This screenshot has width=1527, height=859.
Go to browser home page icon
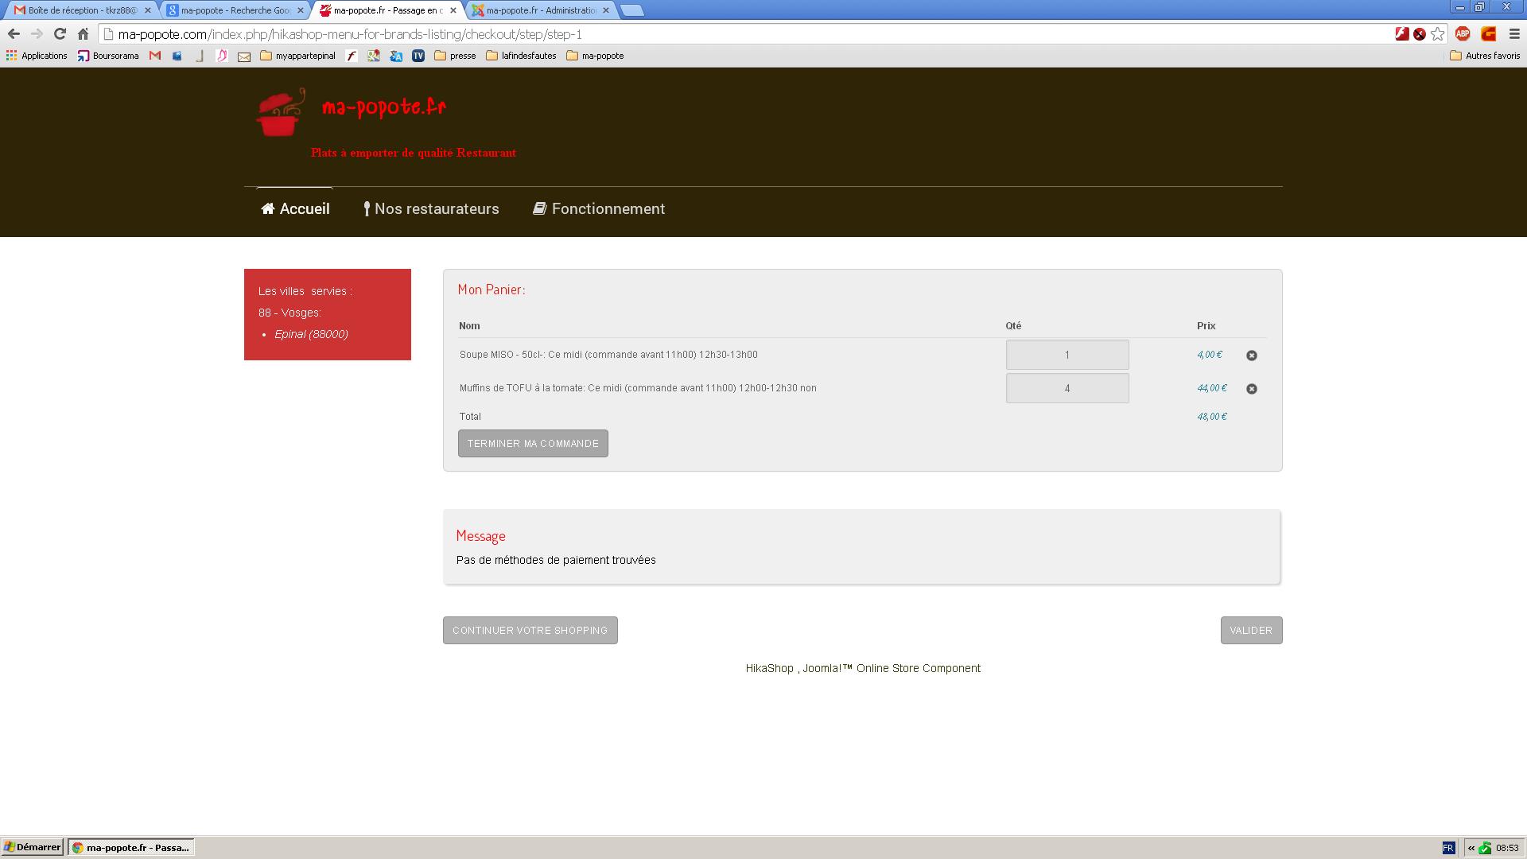83,34
